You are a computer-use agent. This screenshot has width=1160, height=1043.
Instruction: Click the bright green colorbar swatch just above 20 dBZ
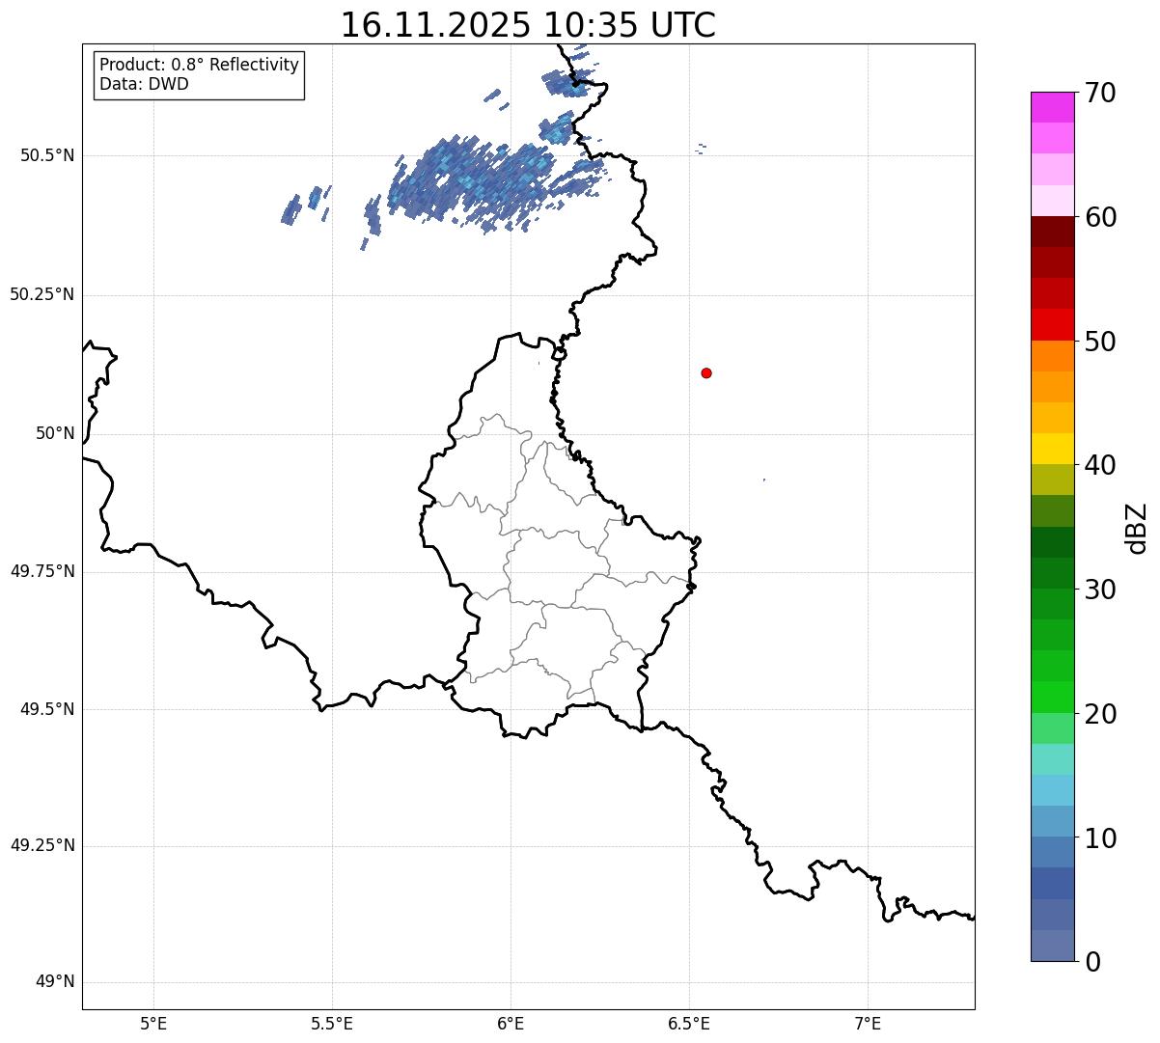(1053, 697)
